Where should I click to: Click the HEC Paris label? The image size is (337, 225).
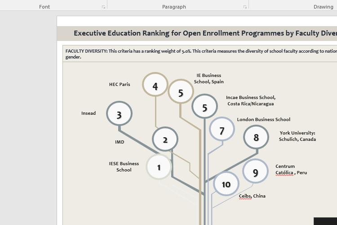(120, 85)
